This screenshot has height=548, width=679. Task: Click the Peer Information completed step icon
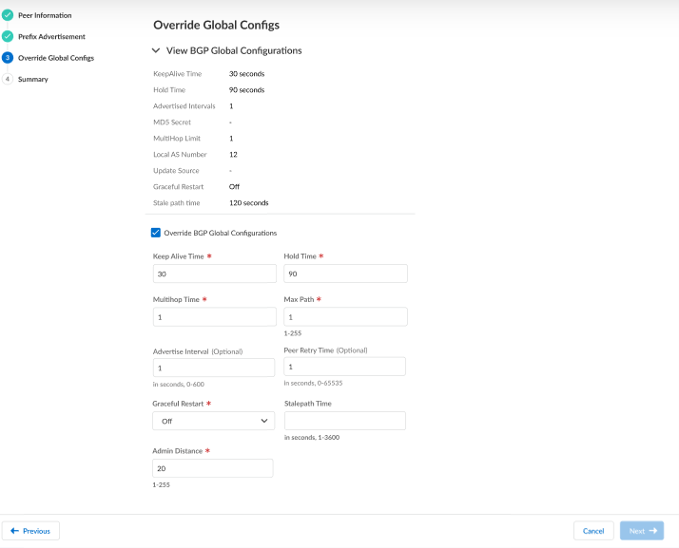8,16
